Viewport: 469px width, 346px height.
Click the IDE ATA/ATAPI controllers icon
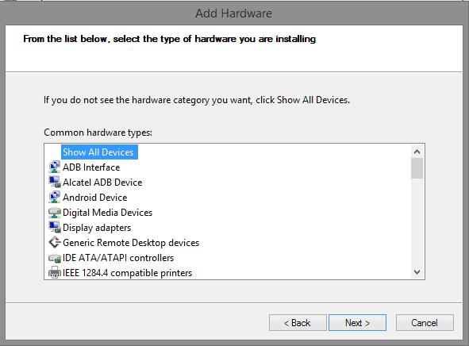[55, 258]
